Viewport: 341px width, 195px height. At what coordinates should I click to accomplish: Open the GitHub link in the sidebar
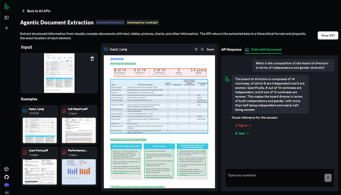coord(7,177)
